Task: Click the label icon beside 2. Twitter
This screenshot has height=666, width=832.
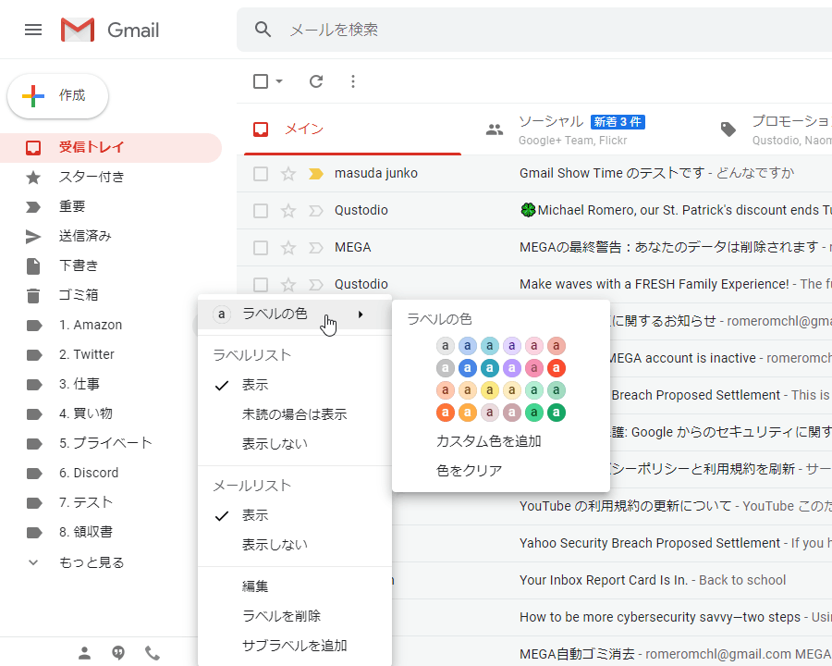Action: (x=34, y=355)
